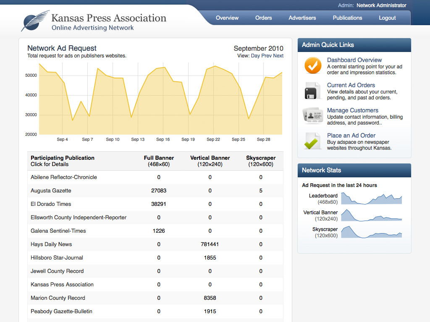Screen dimensions: 430x322
Task: Click the green checkmark Place an Ad Order icon
Action: 312,141
